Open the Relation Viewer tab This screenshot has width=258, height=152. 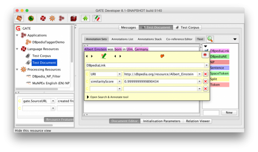click(x=198, y=121)
